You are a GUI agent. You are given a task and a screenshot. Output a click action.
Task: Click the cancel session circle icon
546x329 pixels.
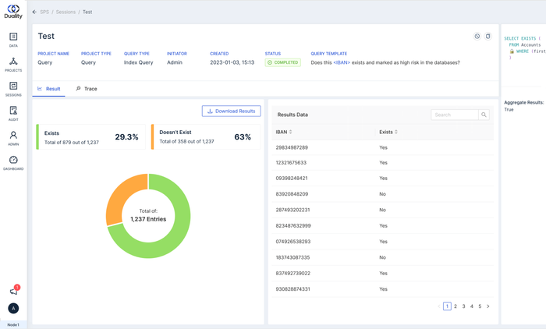coord(477,36)
